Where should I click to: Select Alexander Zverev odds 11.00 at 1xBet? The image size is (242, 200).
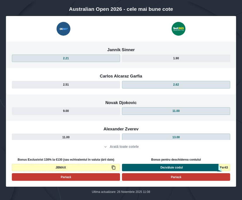point(66,137)
